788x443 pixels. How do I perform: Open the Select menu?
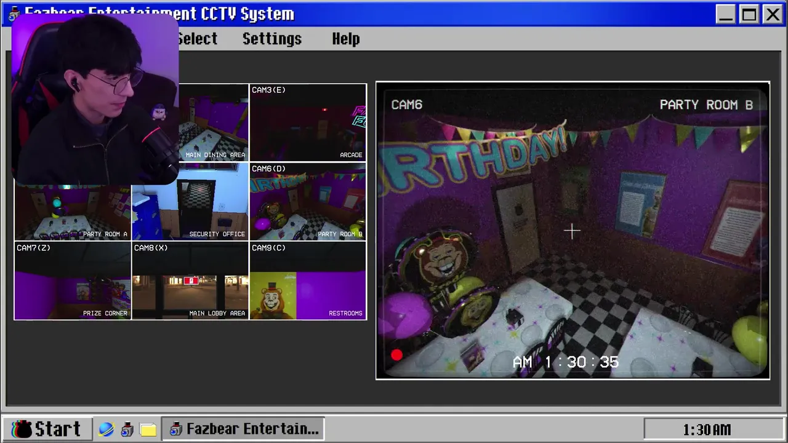click(197, 39)
